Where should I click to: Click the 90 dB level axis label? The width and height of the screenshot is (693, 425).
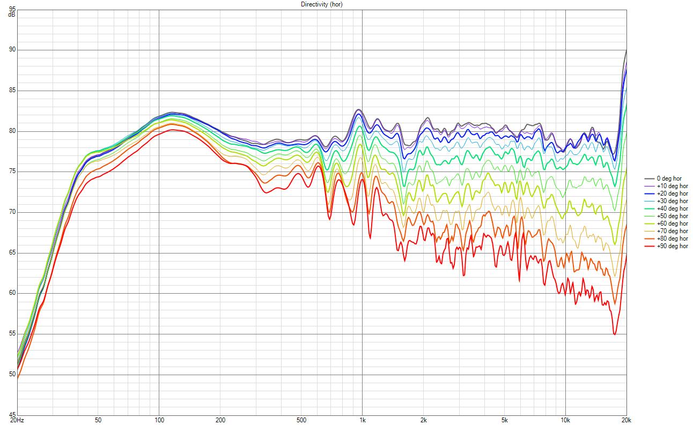pos(12,50)
